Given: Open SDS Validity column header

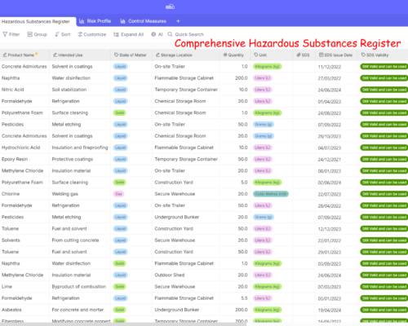Looking at the screenshot, I should click(375, 55).
